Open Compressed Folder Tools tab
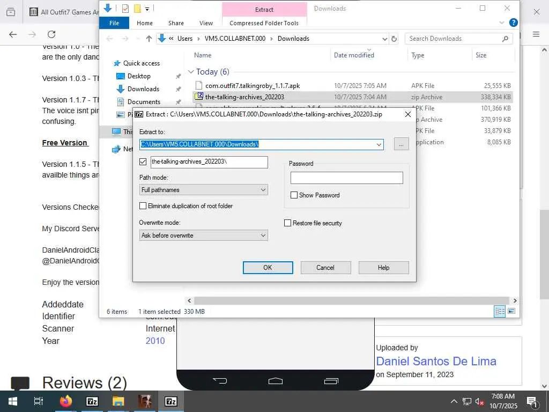The image size is (549, 412). pos(264,23)
